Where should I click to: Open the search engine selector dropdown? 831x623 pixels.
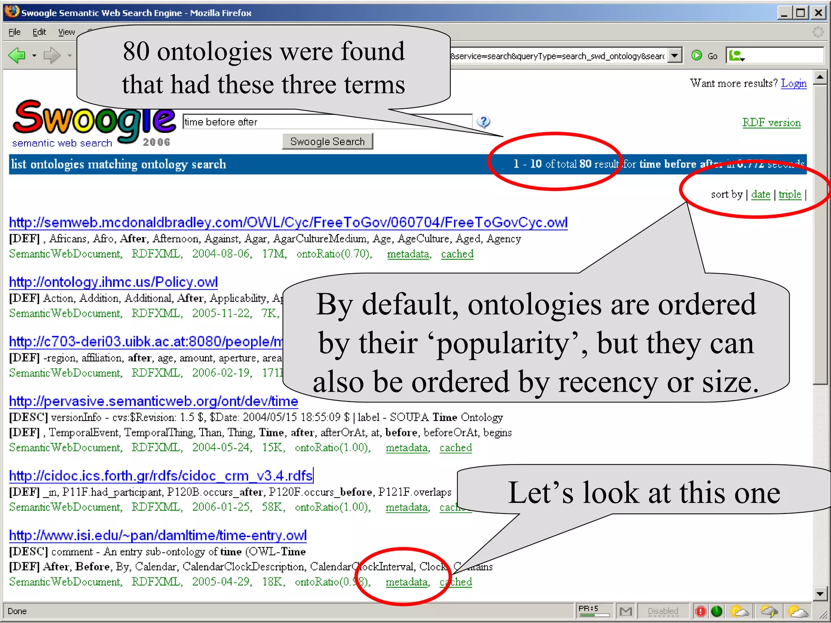(737, 56)
